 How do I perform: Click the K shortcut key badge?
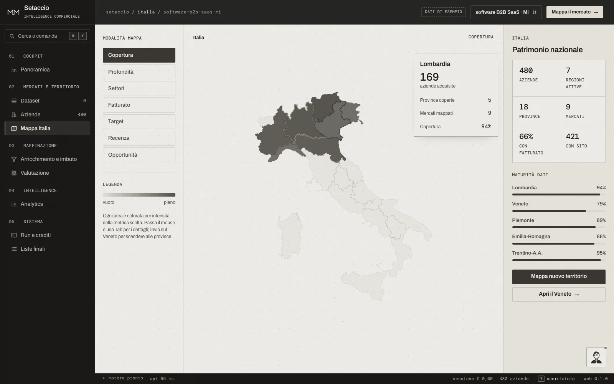tap(83, 36)
